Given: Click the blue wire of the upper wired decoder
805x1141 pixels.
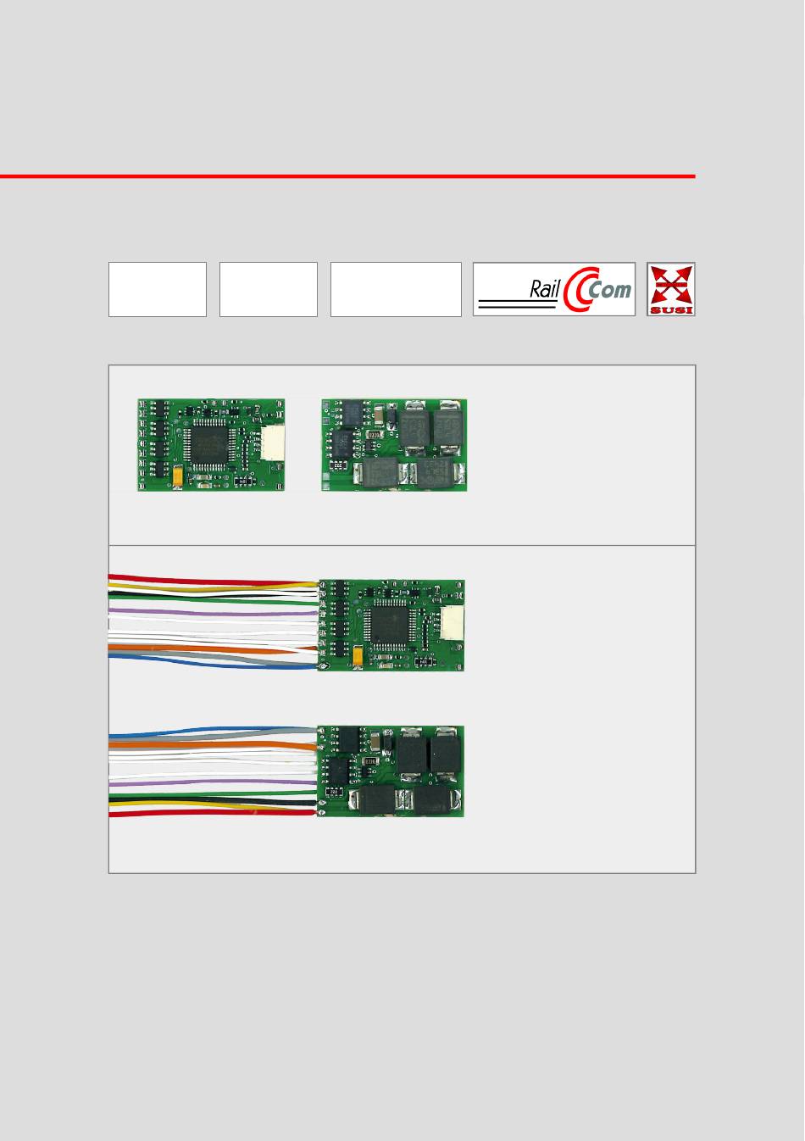Looking at the screenshot, I should click(212, 662).
